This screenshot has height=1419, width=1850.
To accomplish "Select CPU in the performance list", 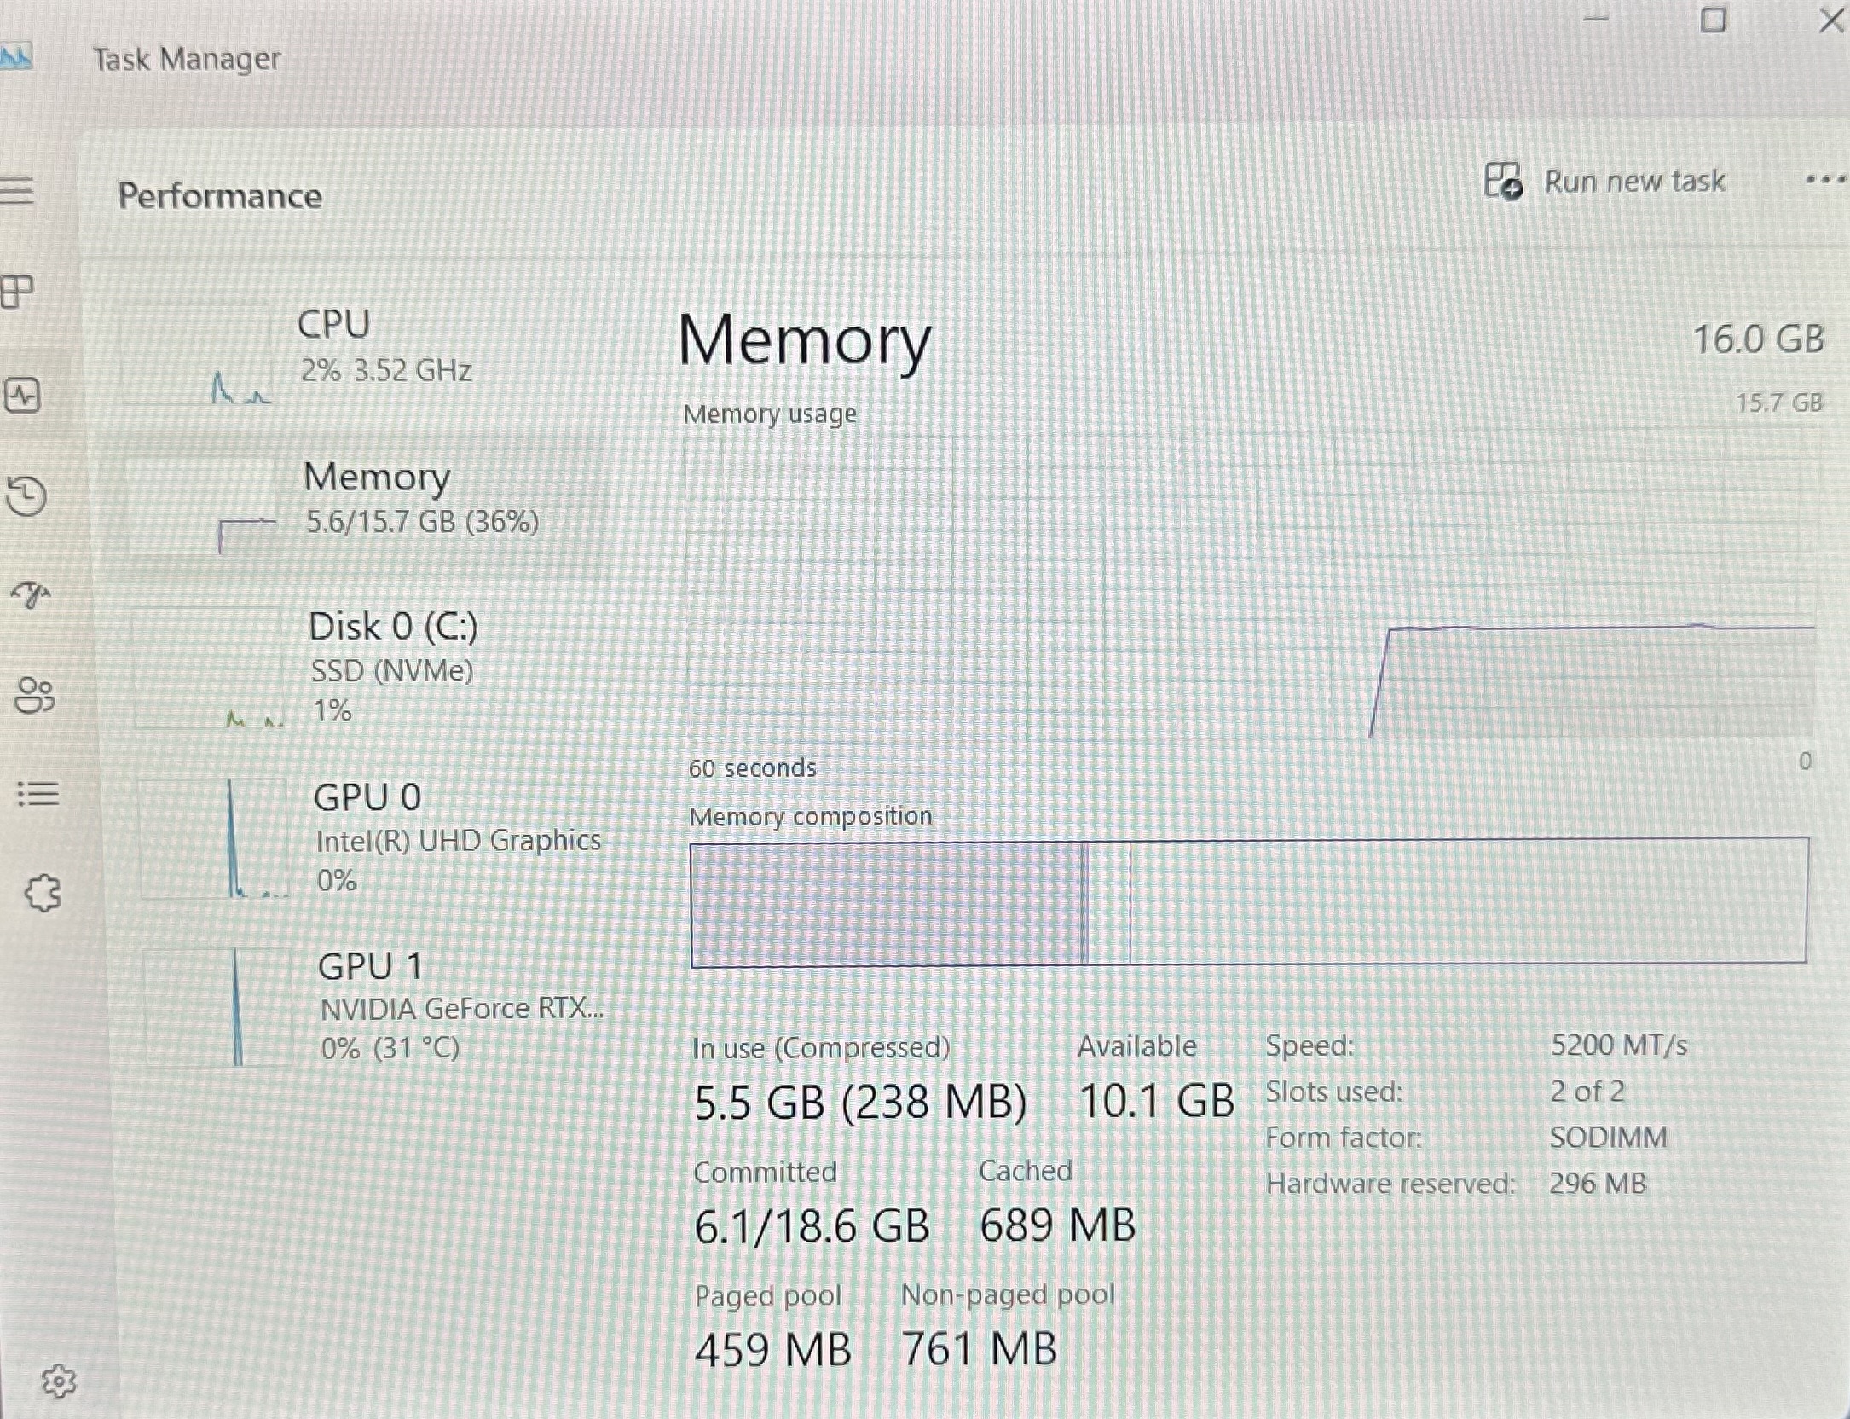I will tap(362, 351).
